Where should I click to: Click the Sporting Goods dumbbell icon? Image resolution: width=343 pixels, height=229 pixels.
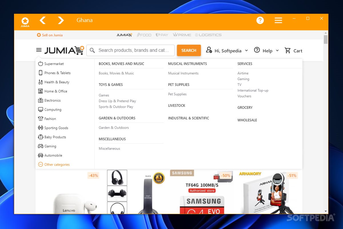click(41, 128)
